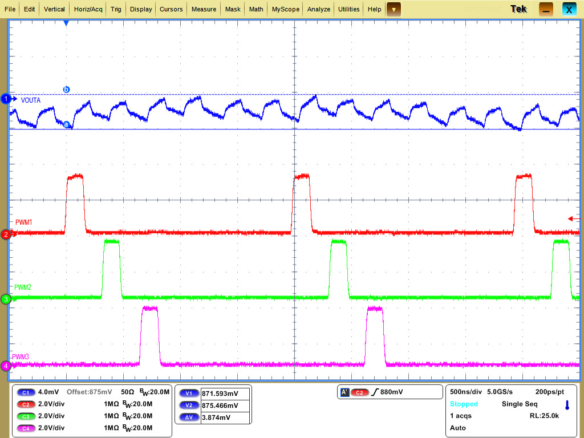Open the MyScope menu
Image resolution: width=584 pixels, height=438 pixels.
click(x=285, y=9)
